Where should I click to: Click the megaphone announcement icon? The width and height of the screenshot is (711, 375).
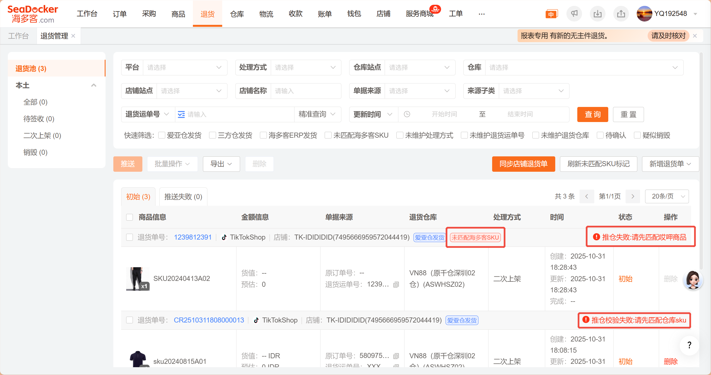(x=574, y=14)
